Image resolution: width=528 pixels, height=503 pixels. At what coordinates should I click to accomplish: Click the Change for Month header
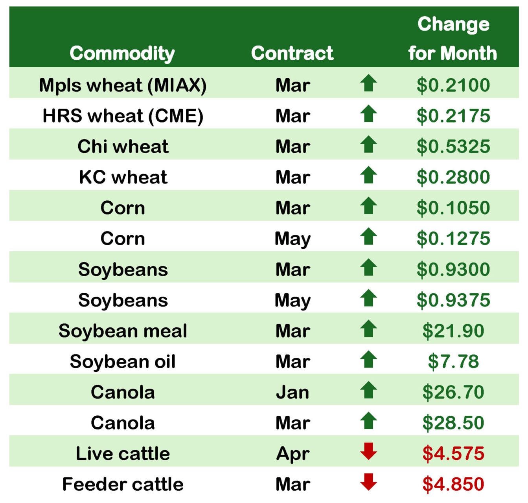click(453, 39)
